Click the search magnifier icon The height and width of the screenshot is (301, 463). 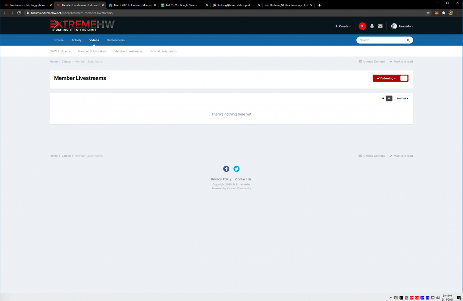click(x=408, y=40)
